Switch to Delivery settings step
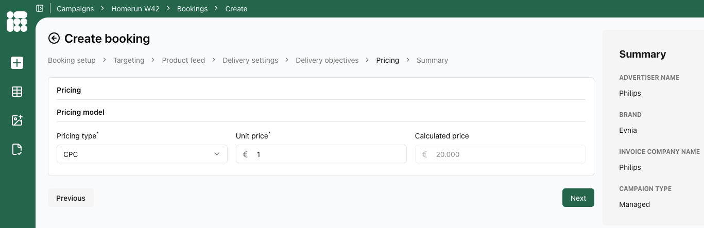This screenshot has height=228, width=704. click(250, 60)
